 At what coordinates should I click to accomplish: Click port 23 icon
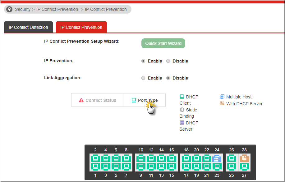point(217,166)
